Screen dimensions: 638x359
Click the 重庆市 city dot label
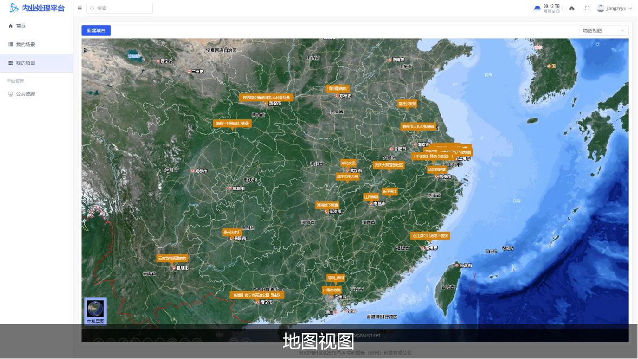point(239,188)
